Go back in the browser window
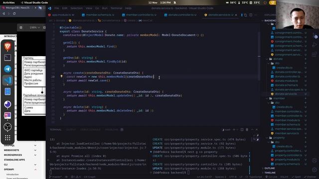The height and width of the screenshot is (179, 319). 3,13
